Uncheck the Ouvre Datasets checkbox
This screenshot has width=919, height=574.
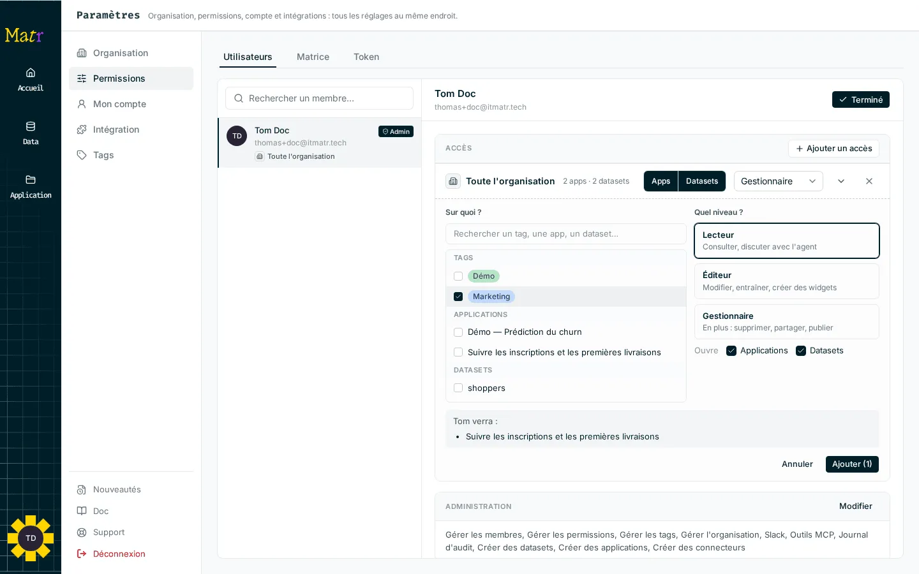tap(801, 351)
